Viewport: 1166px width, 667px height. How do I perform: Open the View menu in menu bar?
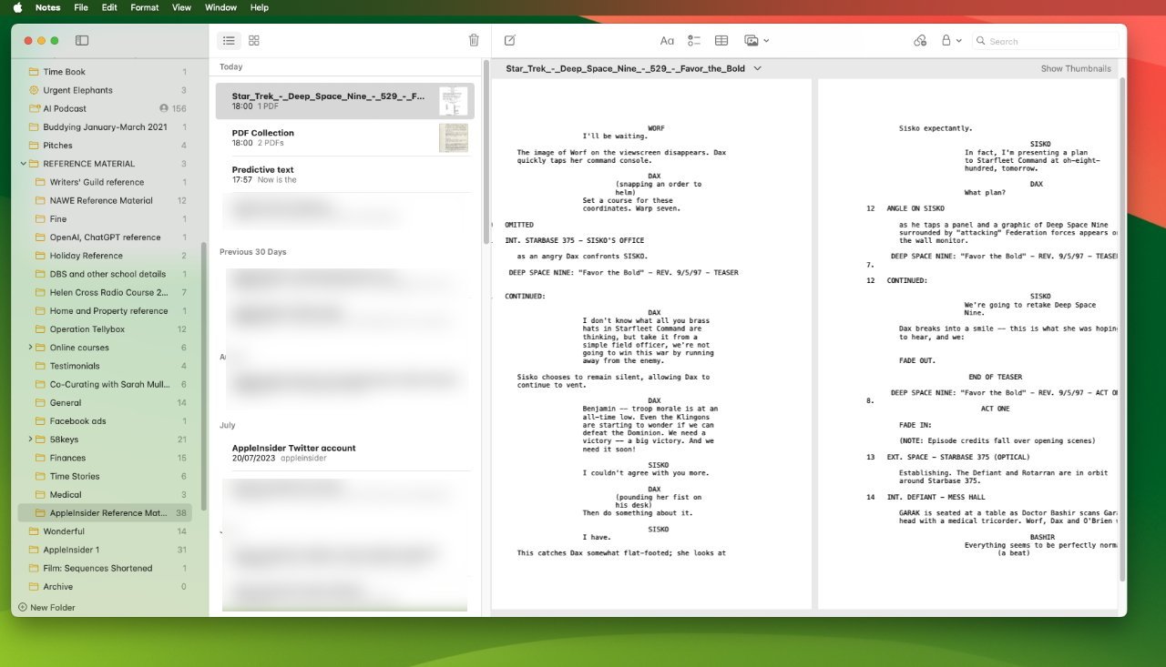(181, 7)
